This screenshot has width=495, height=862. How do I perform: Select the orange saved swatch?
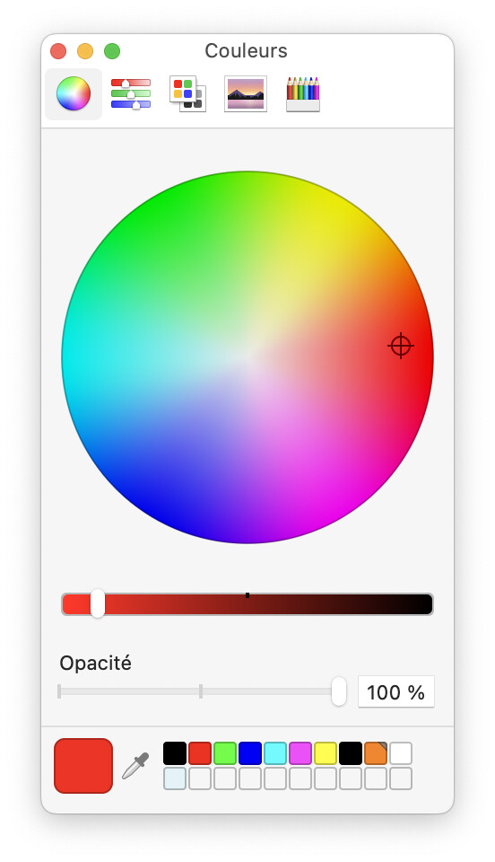pyautogui.click(x=376, y=753)
